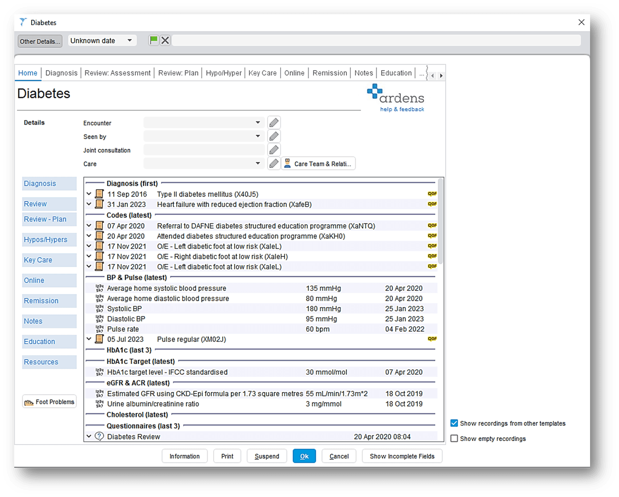The height and width of the screenshot is (497, 619).
Task: Jump to Hypos/Hypers sidebar section
Action: click(49, 239)
